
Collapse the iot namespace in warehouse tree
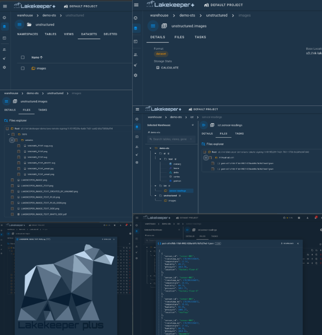click(156, 186)
